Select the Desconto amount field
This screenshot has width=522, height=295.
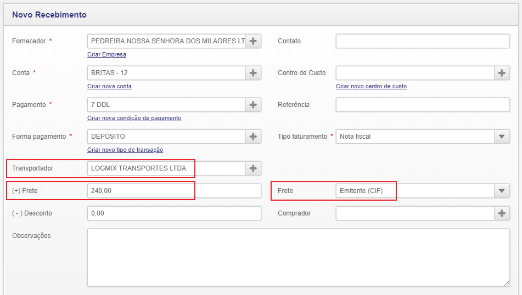point(174,213)
